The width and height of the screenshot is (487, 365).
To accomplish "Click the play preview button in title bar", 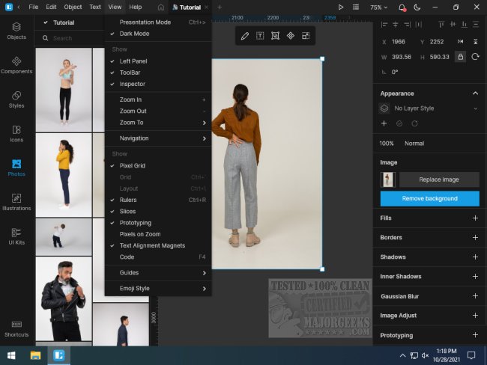I will 341,7.
